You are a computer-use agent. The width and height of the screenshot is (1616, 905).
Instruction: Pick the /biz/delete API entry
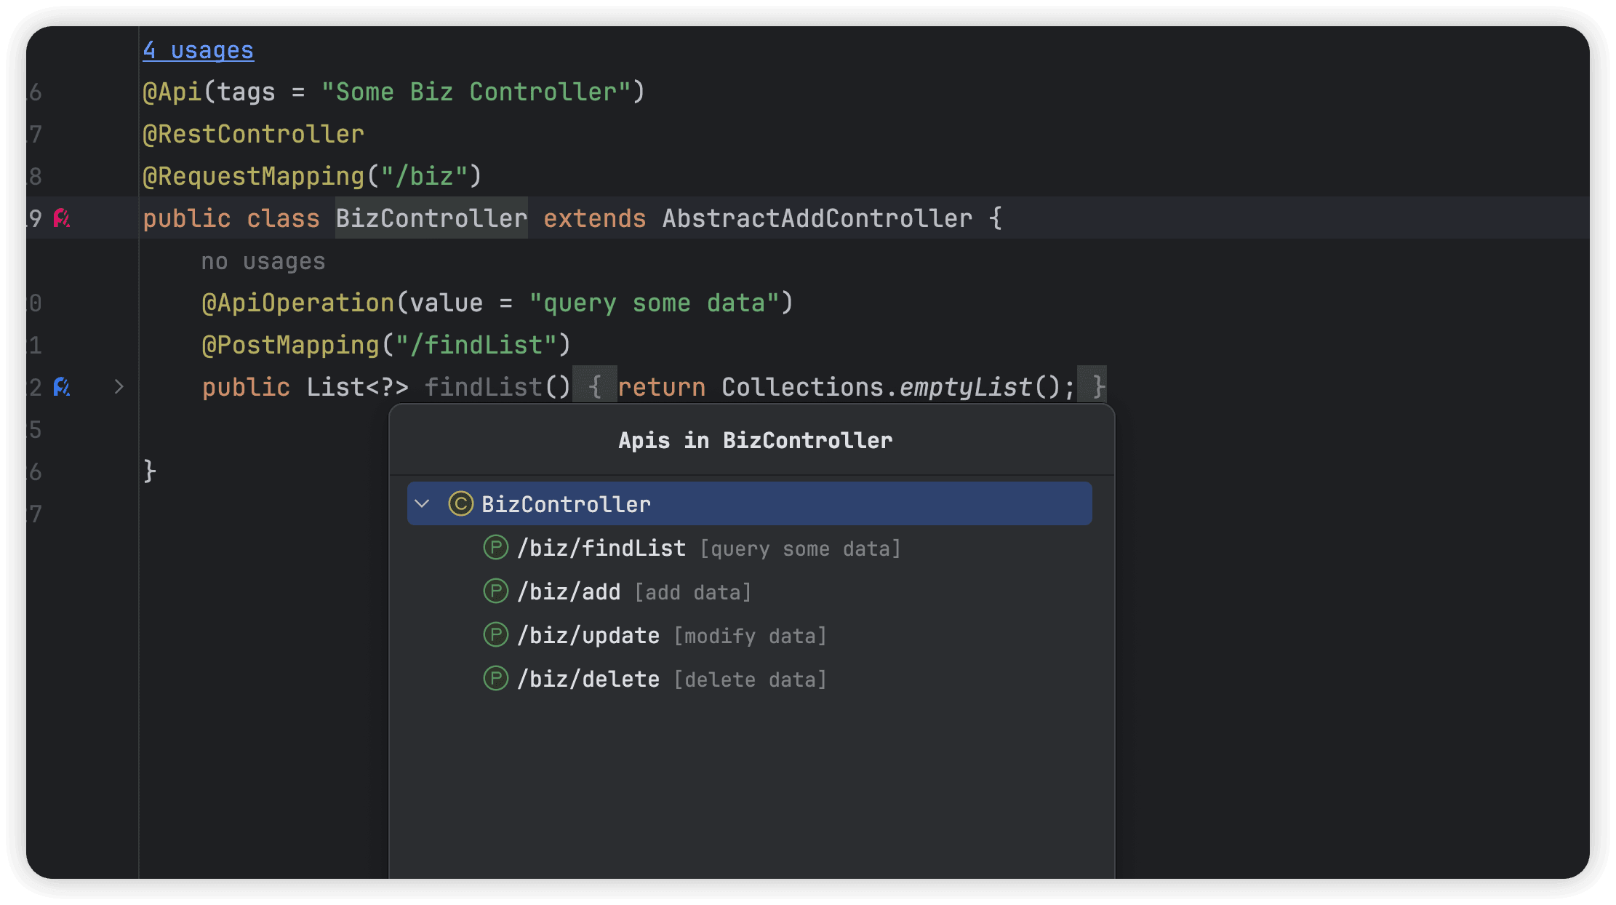(x=588, y=679)
